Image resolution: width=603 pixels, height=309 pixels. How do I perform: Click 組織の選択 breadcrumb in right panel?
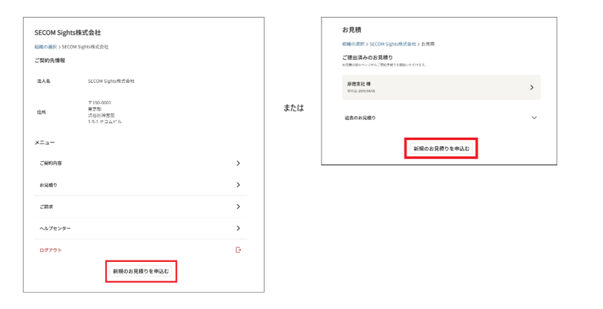tap(353, 44)
